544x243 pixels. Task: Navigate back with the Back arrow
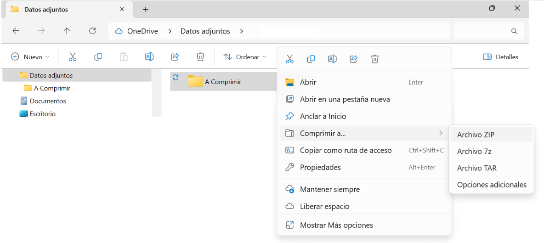click(16, 31)
